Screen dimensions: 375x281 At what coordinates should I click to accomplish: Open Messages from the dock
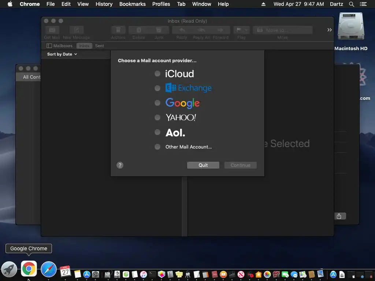[294, 274]
